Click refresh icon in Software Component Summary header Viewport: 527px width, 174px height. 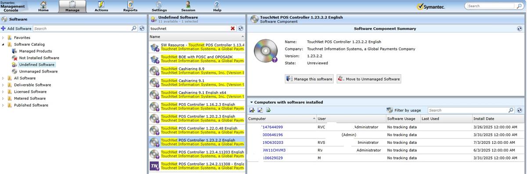[520, 29]
